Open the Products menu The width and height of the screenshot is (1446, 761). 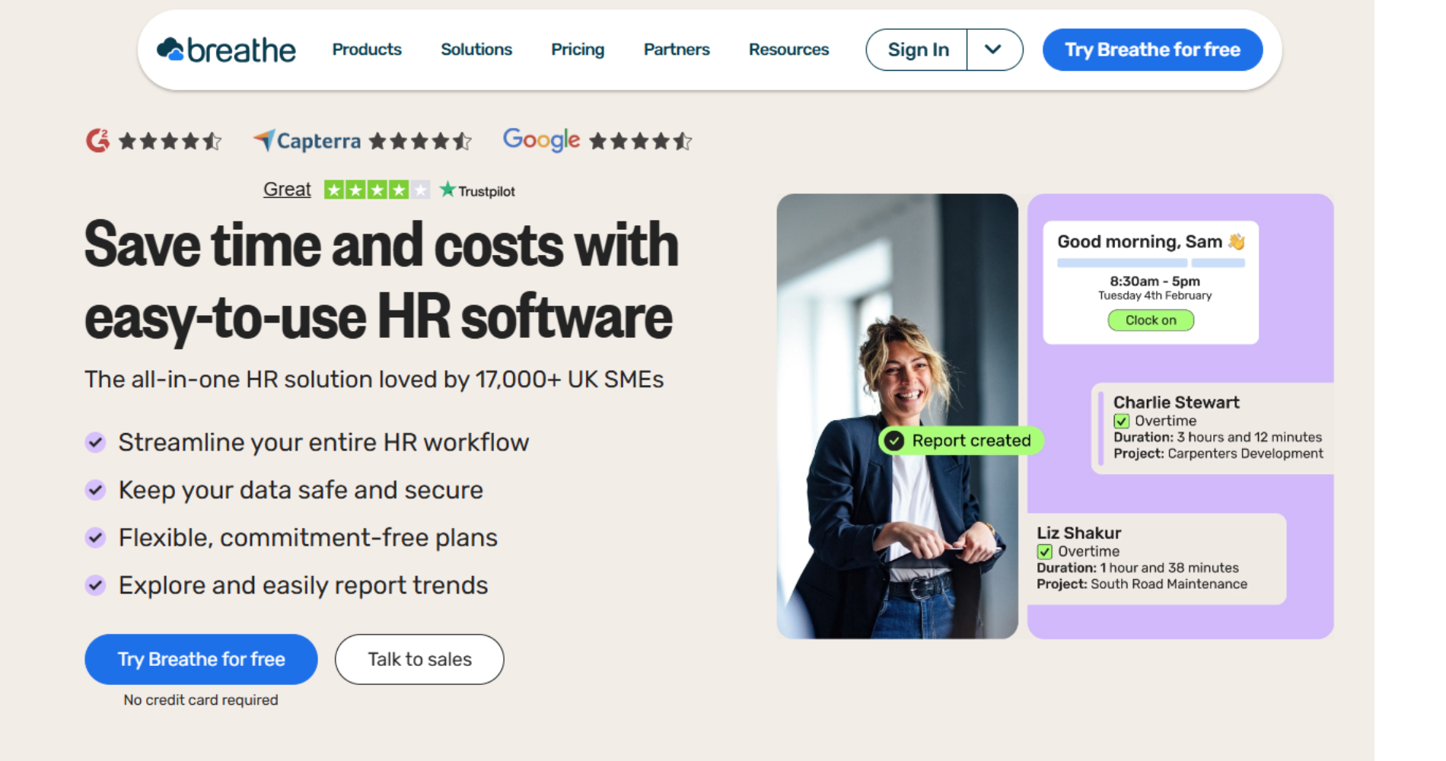pyautogui.click(x=366, y=49)
